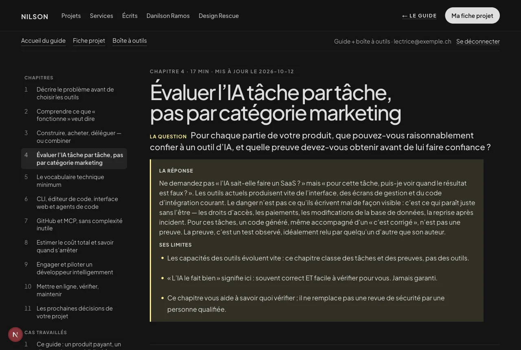521x350 pixels.
Task: Open the Boîte à outils tab
Action: (129, 41)
